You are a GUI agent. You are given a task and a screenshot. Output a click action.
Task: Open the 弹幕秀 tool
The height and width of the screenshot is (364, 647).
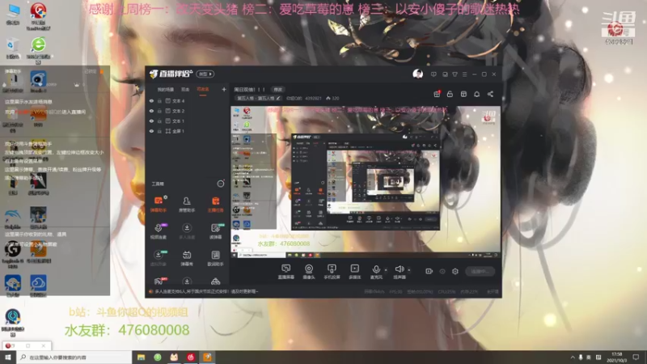[187, 258]
